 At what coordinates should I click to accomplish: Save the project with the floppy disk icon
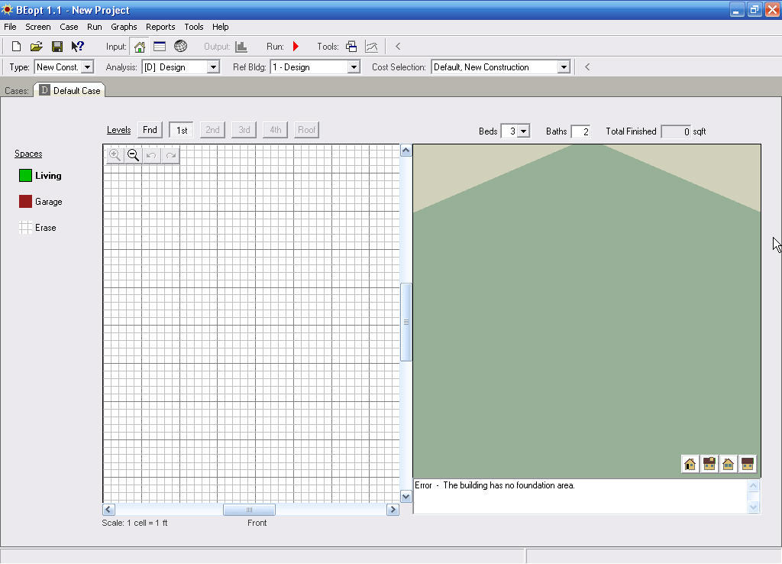(57, 47)
